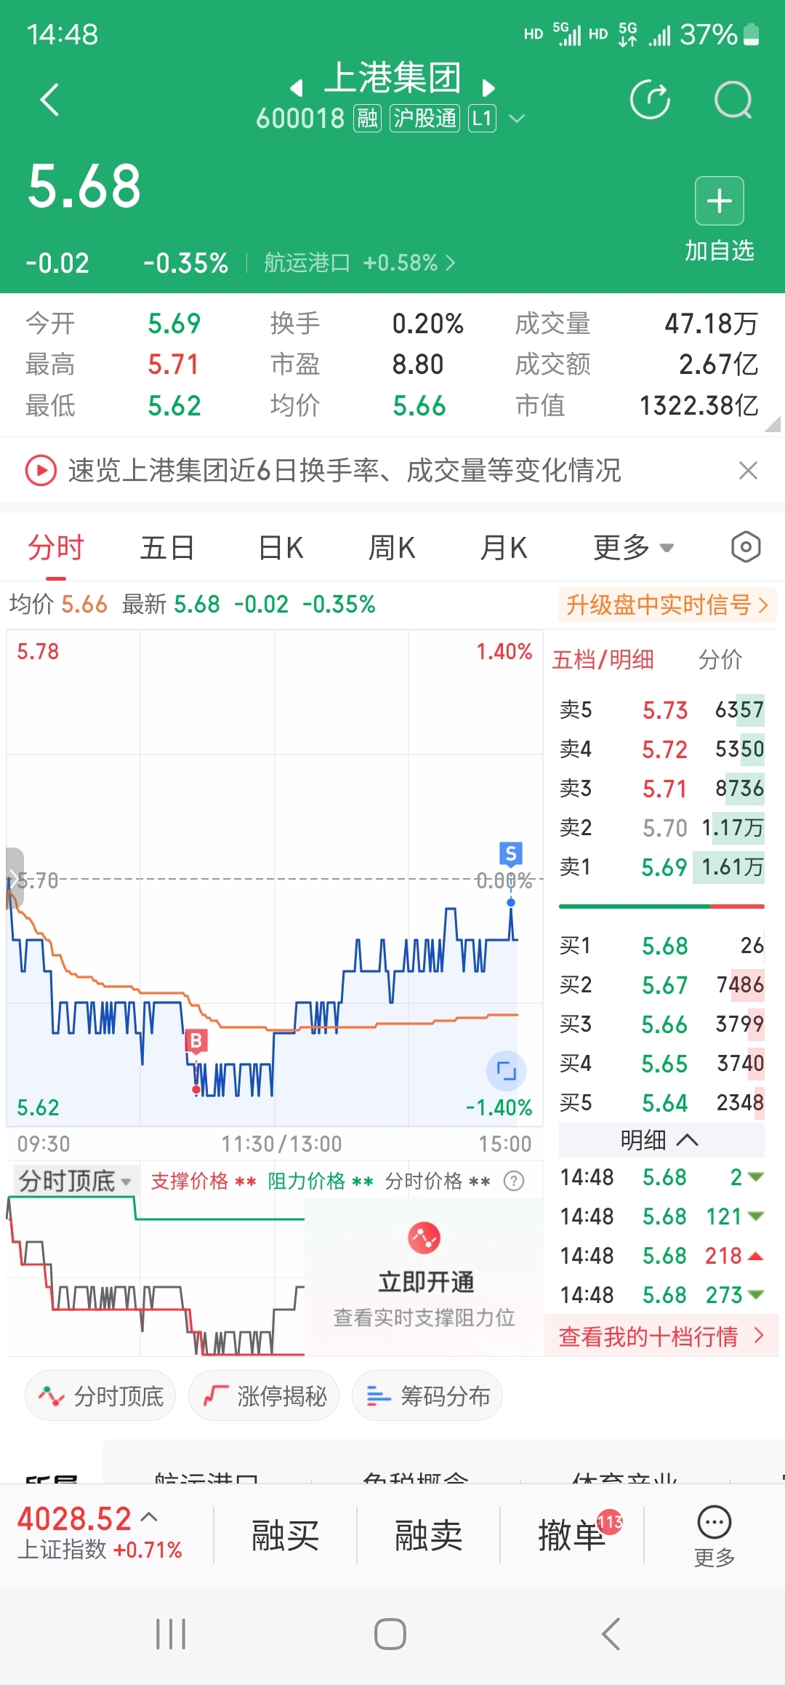Go to previous stock with left triangle
The width and height of the screenshot is (785, 1685).
click(x=296, y=88)
